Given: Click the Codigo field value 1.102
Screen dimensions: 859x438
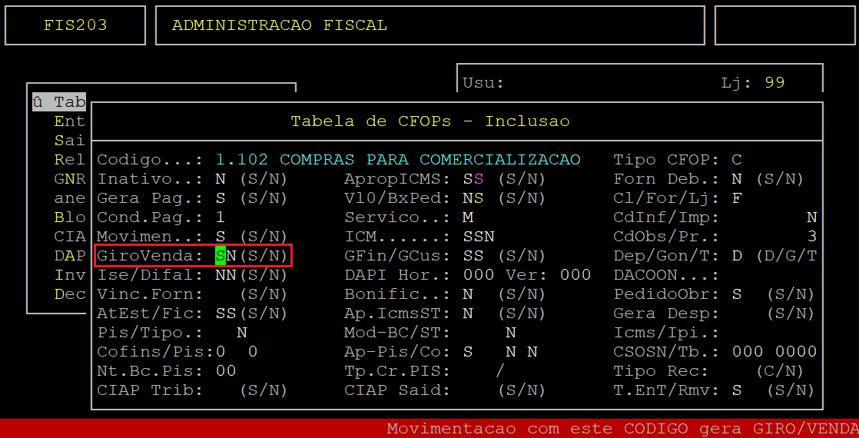Looking at the screenshot, I should pos(241,160).
